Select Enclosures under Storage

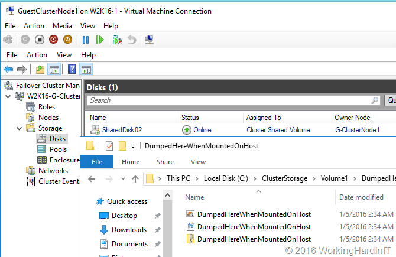59,160
